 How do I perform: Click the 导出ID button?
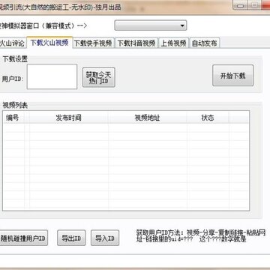point(71,238)
